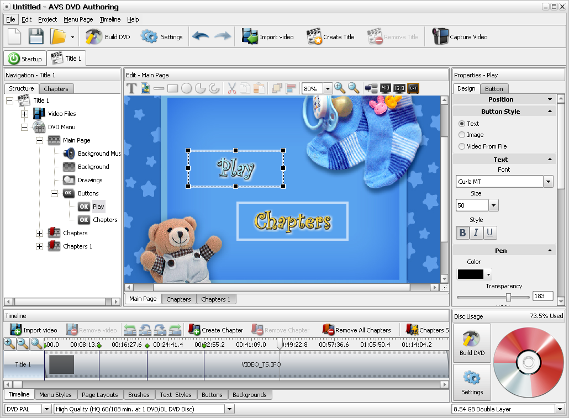The image size is (569, 418).
Task: Click the insert image tool icon
Action: (145, 88)
